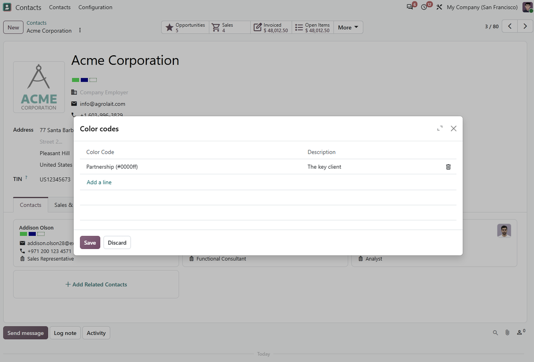The width and height of the screenshot is (534, 362).
Task: Select Acme Corporation's dark blue color swatch
Action: [x=84, y=80]
